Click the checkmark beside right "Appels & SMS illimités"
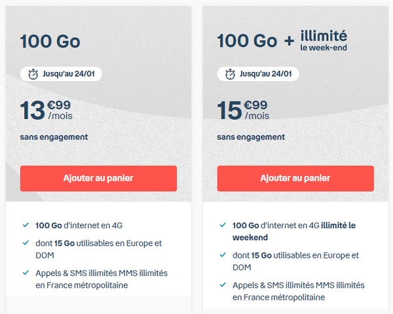This screenshot has width=393, height=314. (222, 286)
